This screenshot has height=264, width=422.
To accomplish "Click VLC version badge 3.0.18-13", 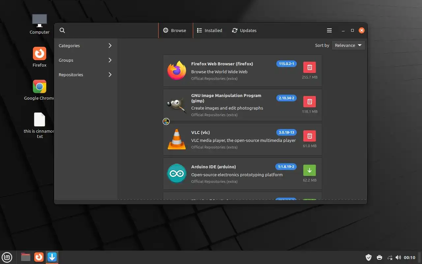I will (x=286, y=132).
